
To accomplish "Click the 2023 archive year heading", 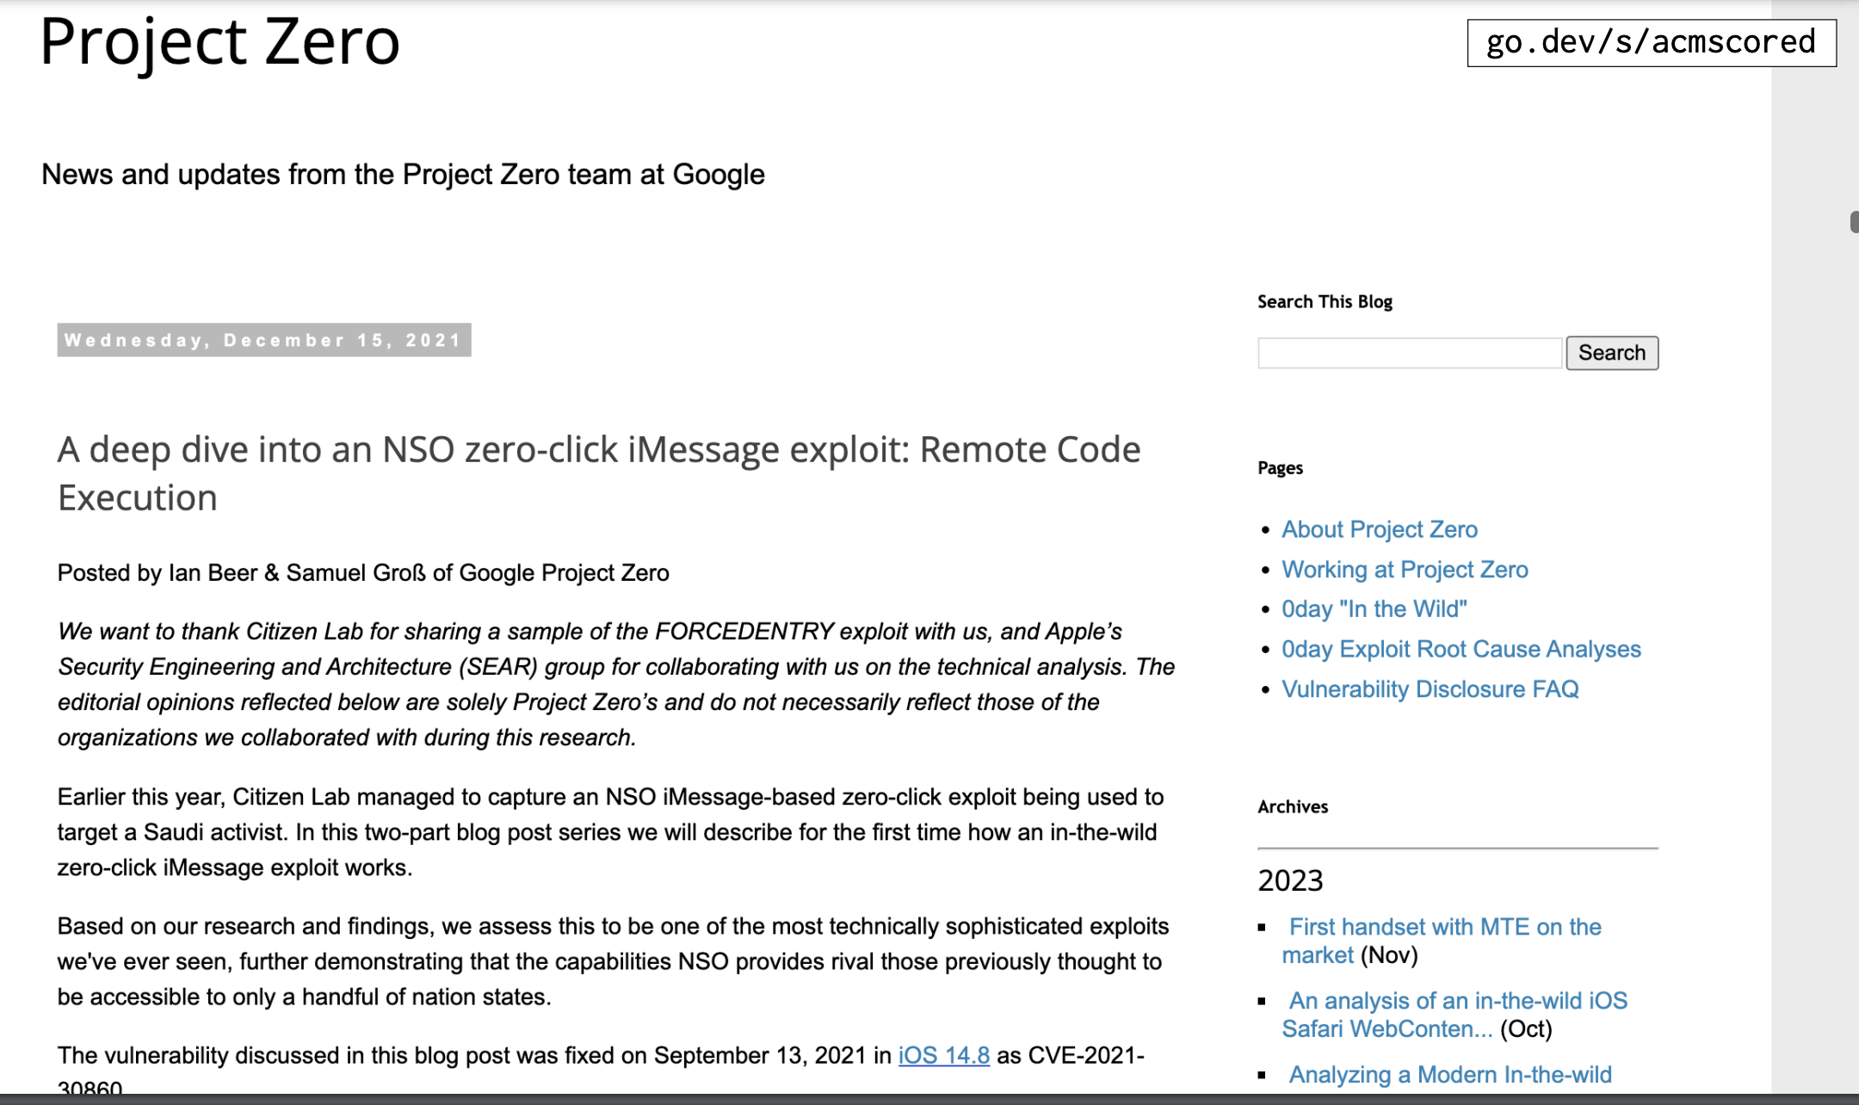I will tap(1290, 880).
